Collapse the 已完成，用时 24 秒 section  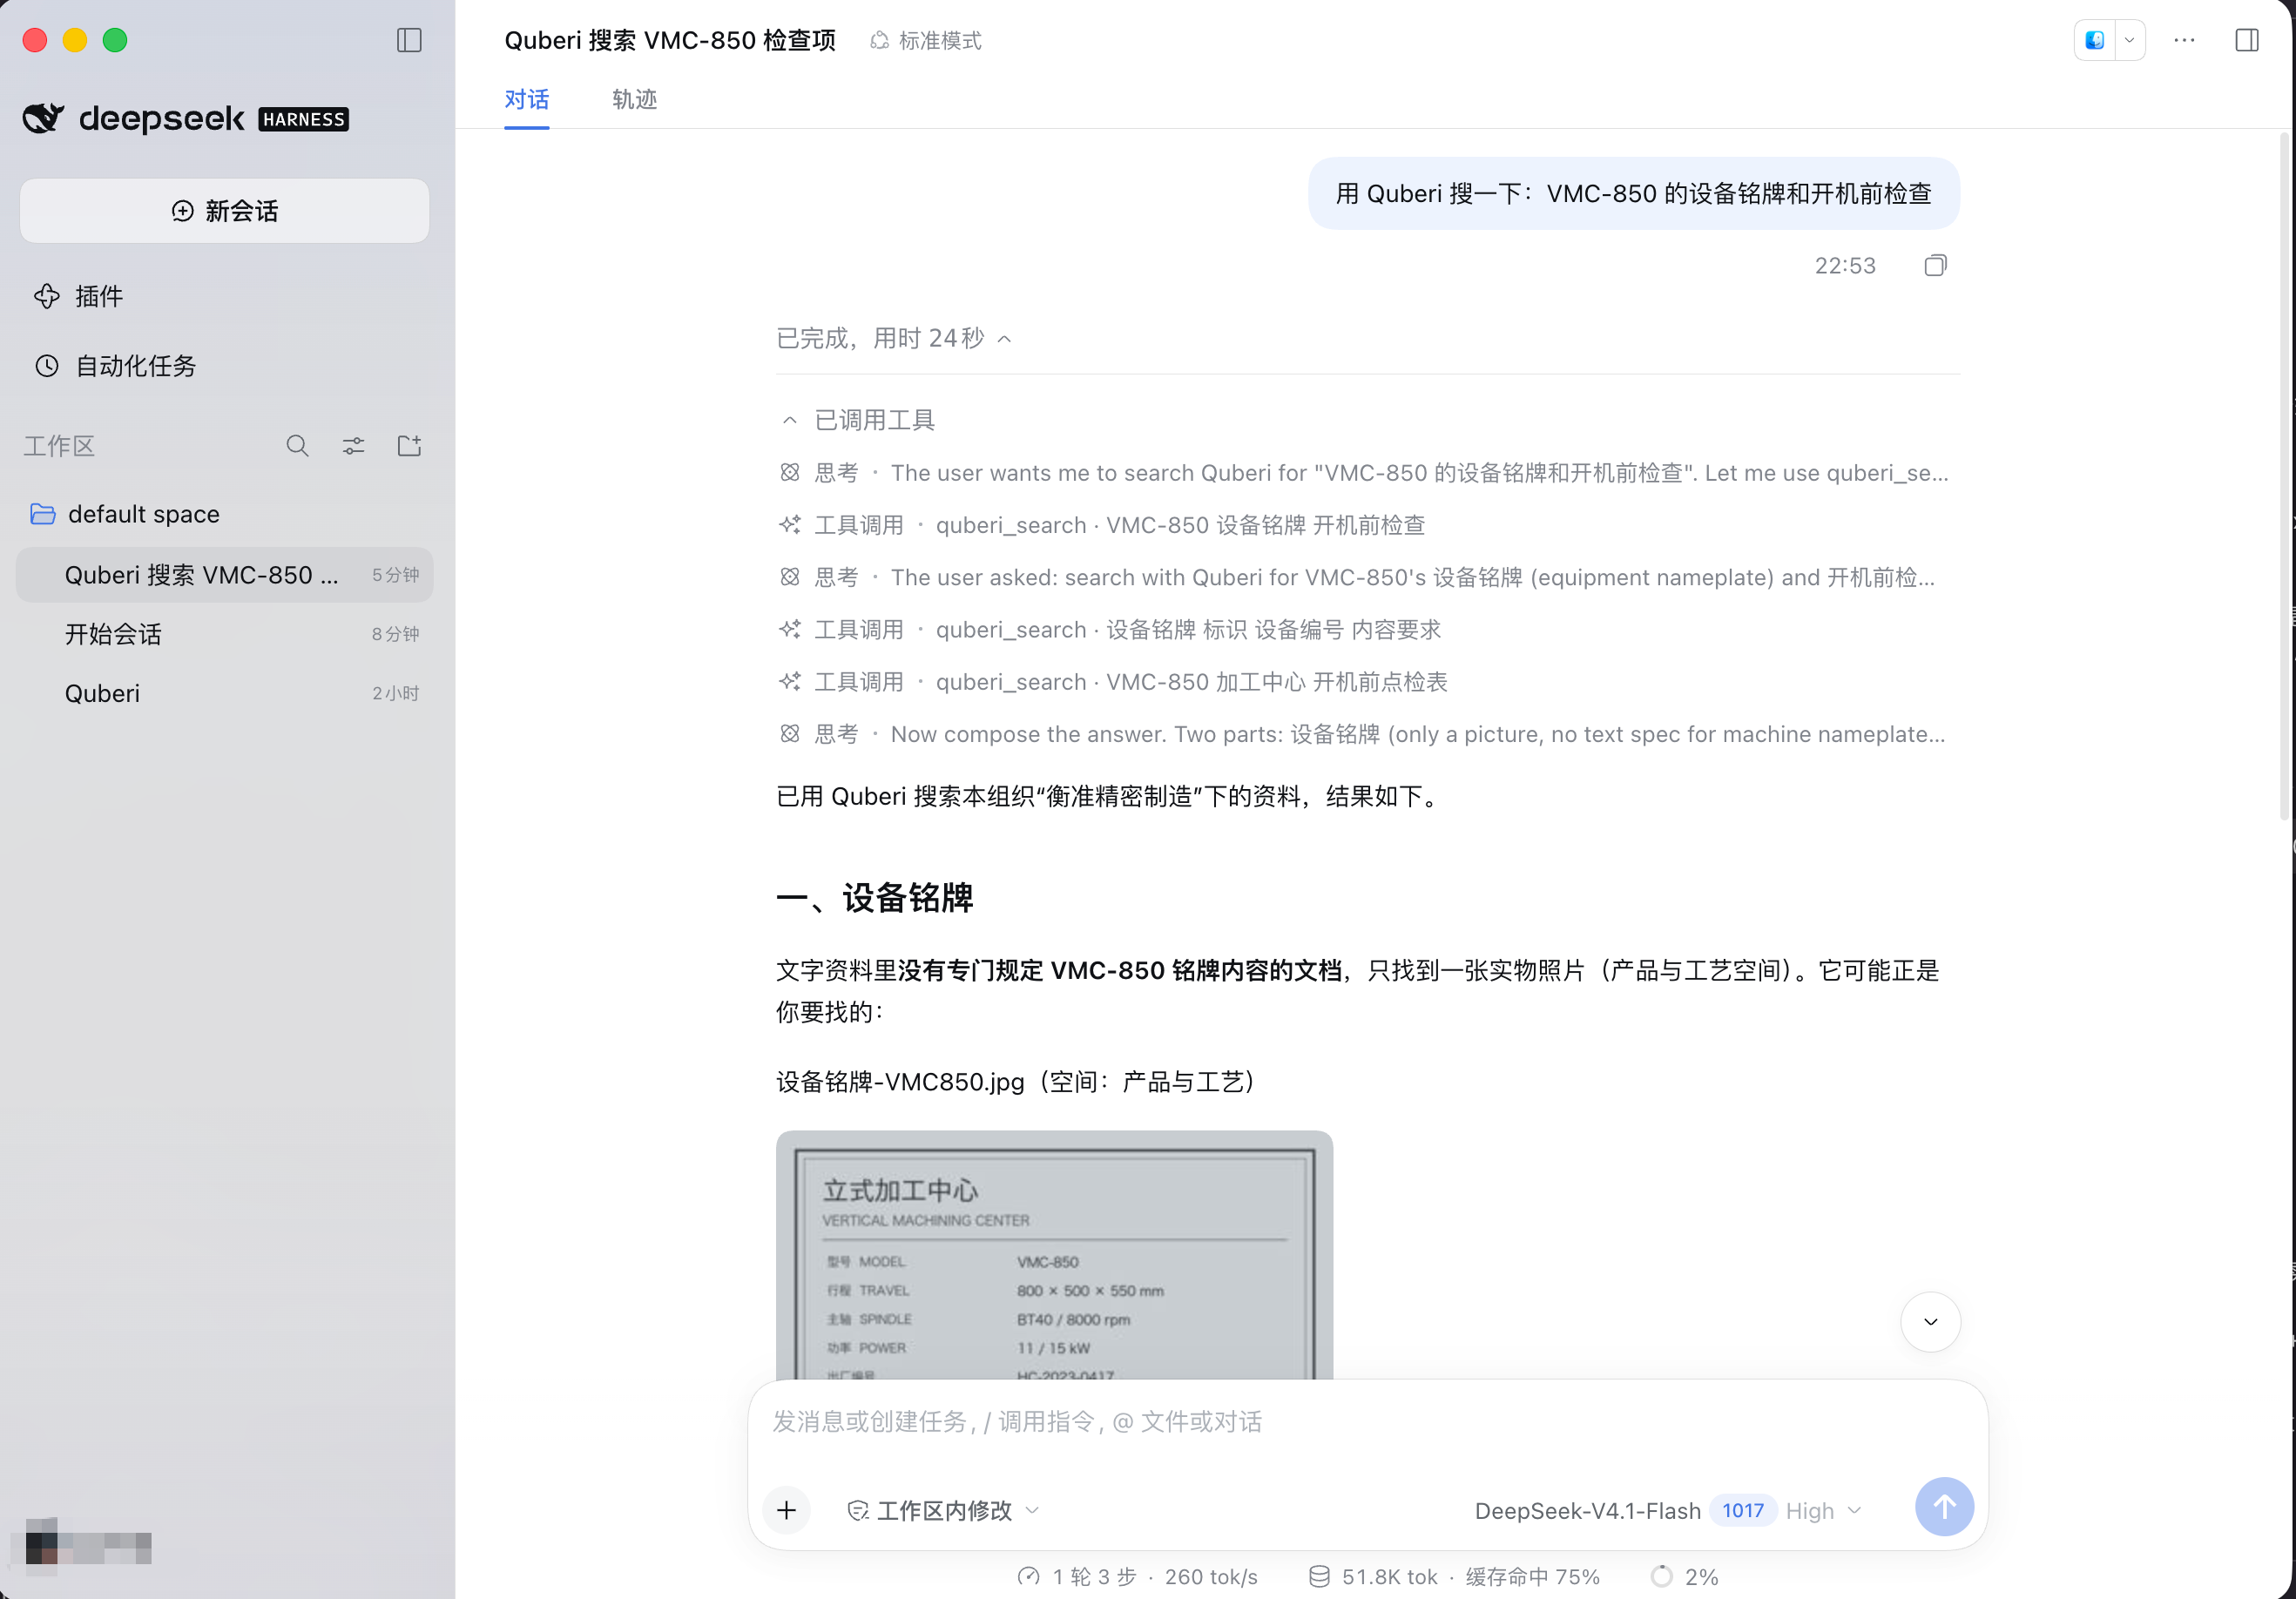pos(895,338)
